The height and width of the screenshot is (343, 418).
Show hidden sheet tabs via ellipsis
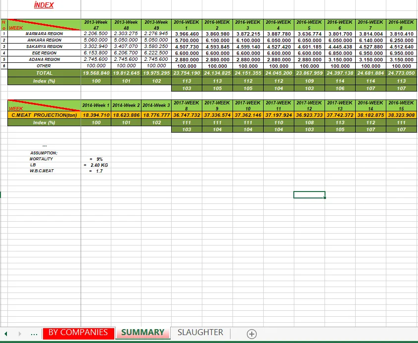34,334
